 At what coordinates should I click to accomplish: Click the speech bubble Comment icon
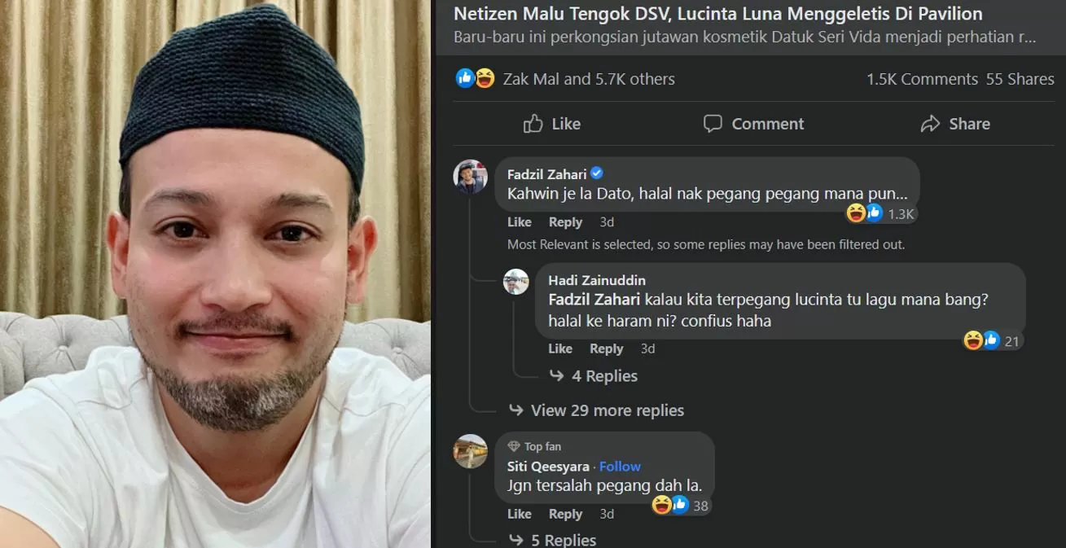pos(713,124)
